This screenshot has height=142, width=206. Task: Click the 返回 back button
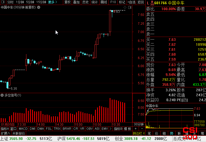tap(140, 2)
